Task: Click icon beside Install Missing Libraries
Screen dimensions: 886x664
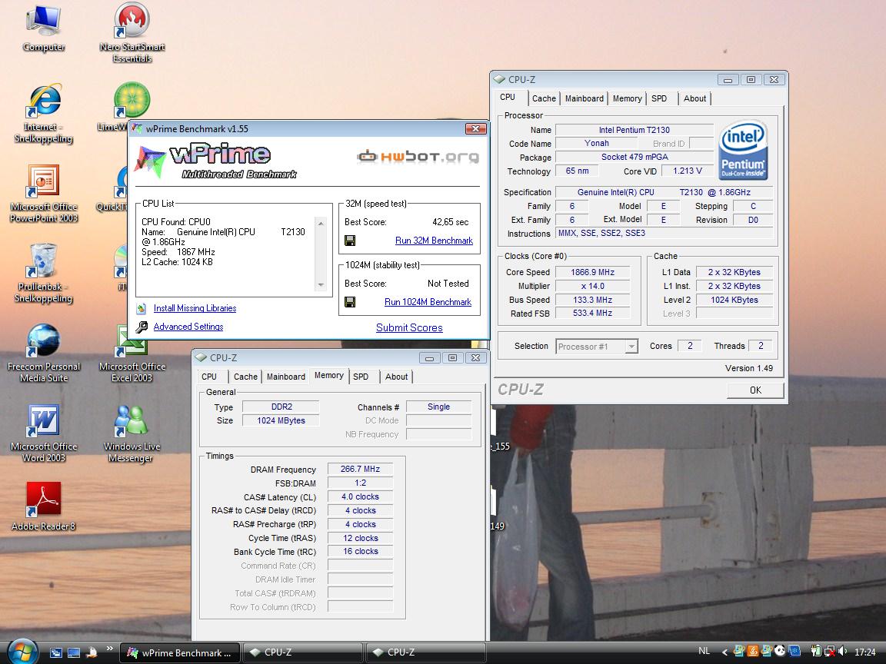Action: click(x=142, y=308)
